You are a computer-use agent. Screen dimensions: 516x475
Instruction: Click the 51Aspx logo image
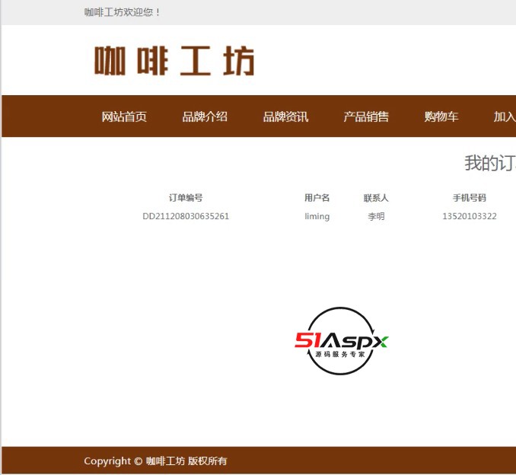(341, 341)
